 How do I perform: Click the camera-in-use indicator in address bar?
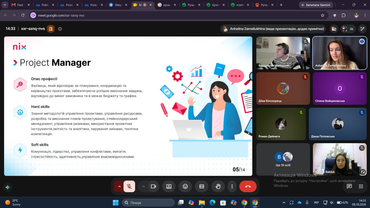click(x=33, y=15)
